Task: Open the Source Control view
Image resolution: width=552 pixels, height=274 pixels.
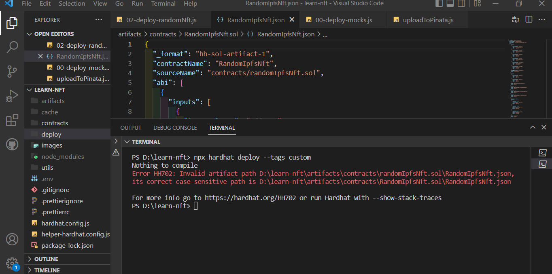Action: click(12, 72)
